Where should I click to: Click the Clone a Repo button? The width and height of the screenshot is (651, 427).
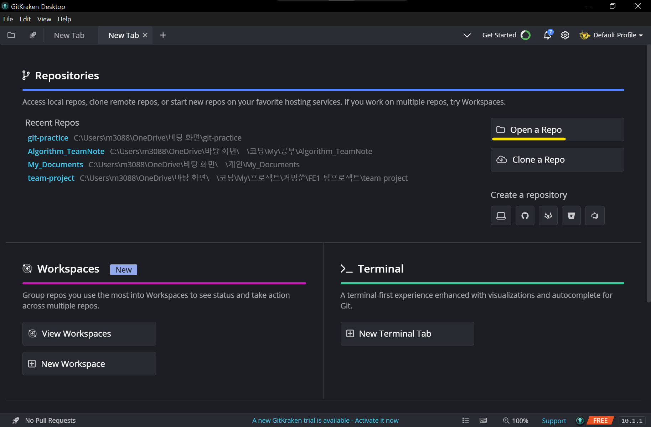tap(557, 159)
